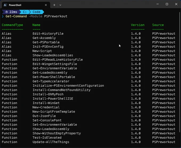Click Function type in Out-JsonFile row
This screenshot has height=148, width=181.
point(10,116)
